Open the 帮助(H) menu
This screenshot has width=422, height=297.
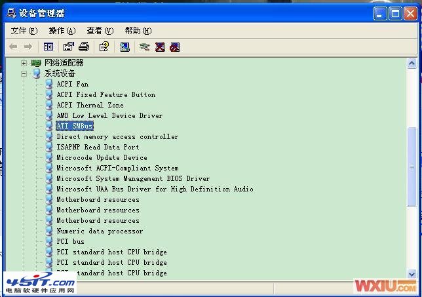[x=138, y=31]
